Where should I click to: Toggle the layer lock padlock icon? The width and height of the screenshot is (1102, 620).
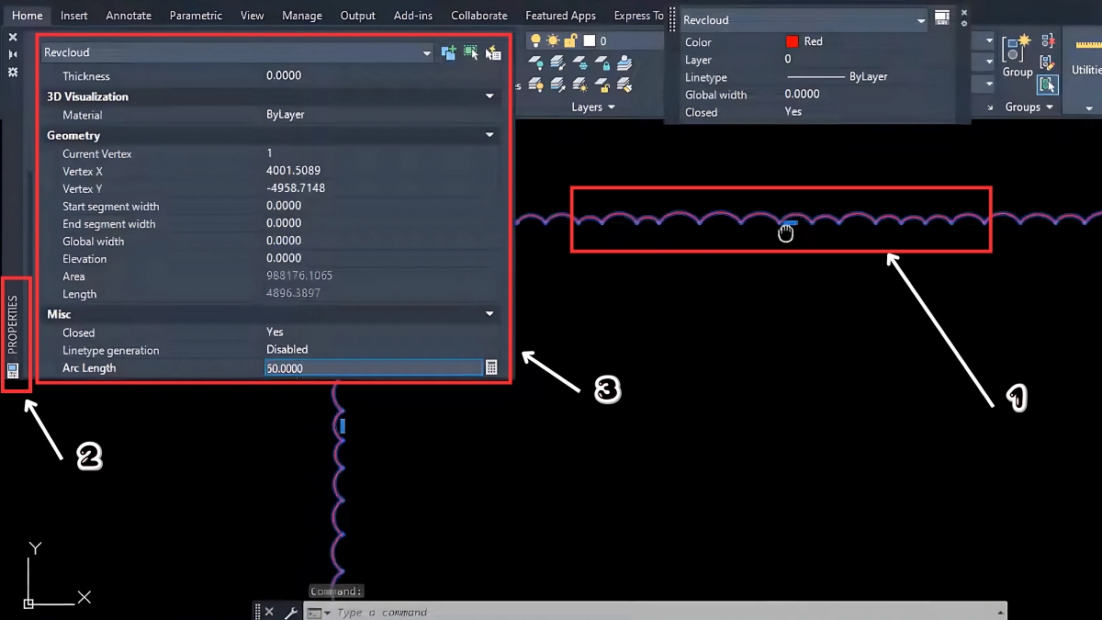click(570, 40)
